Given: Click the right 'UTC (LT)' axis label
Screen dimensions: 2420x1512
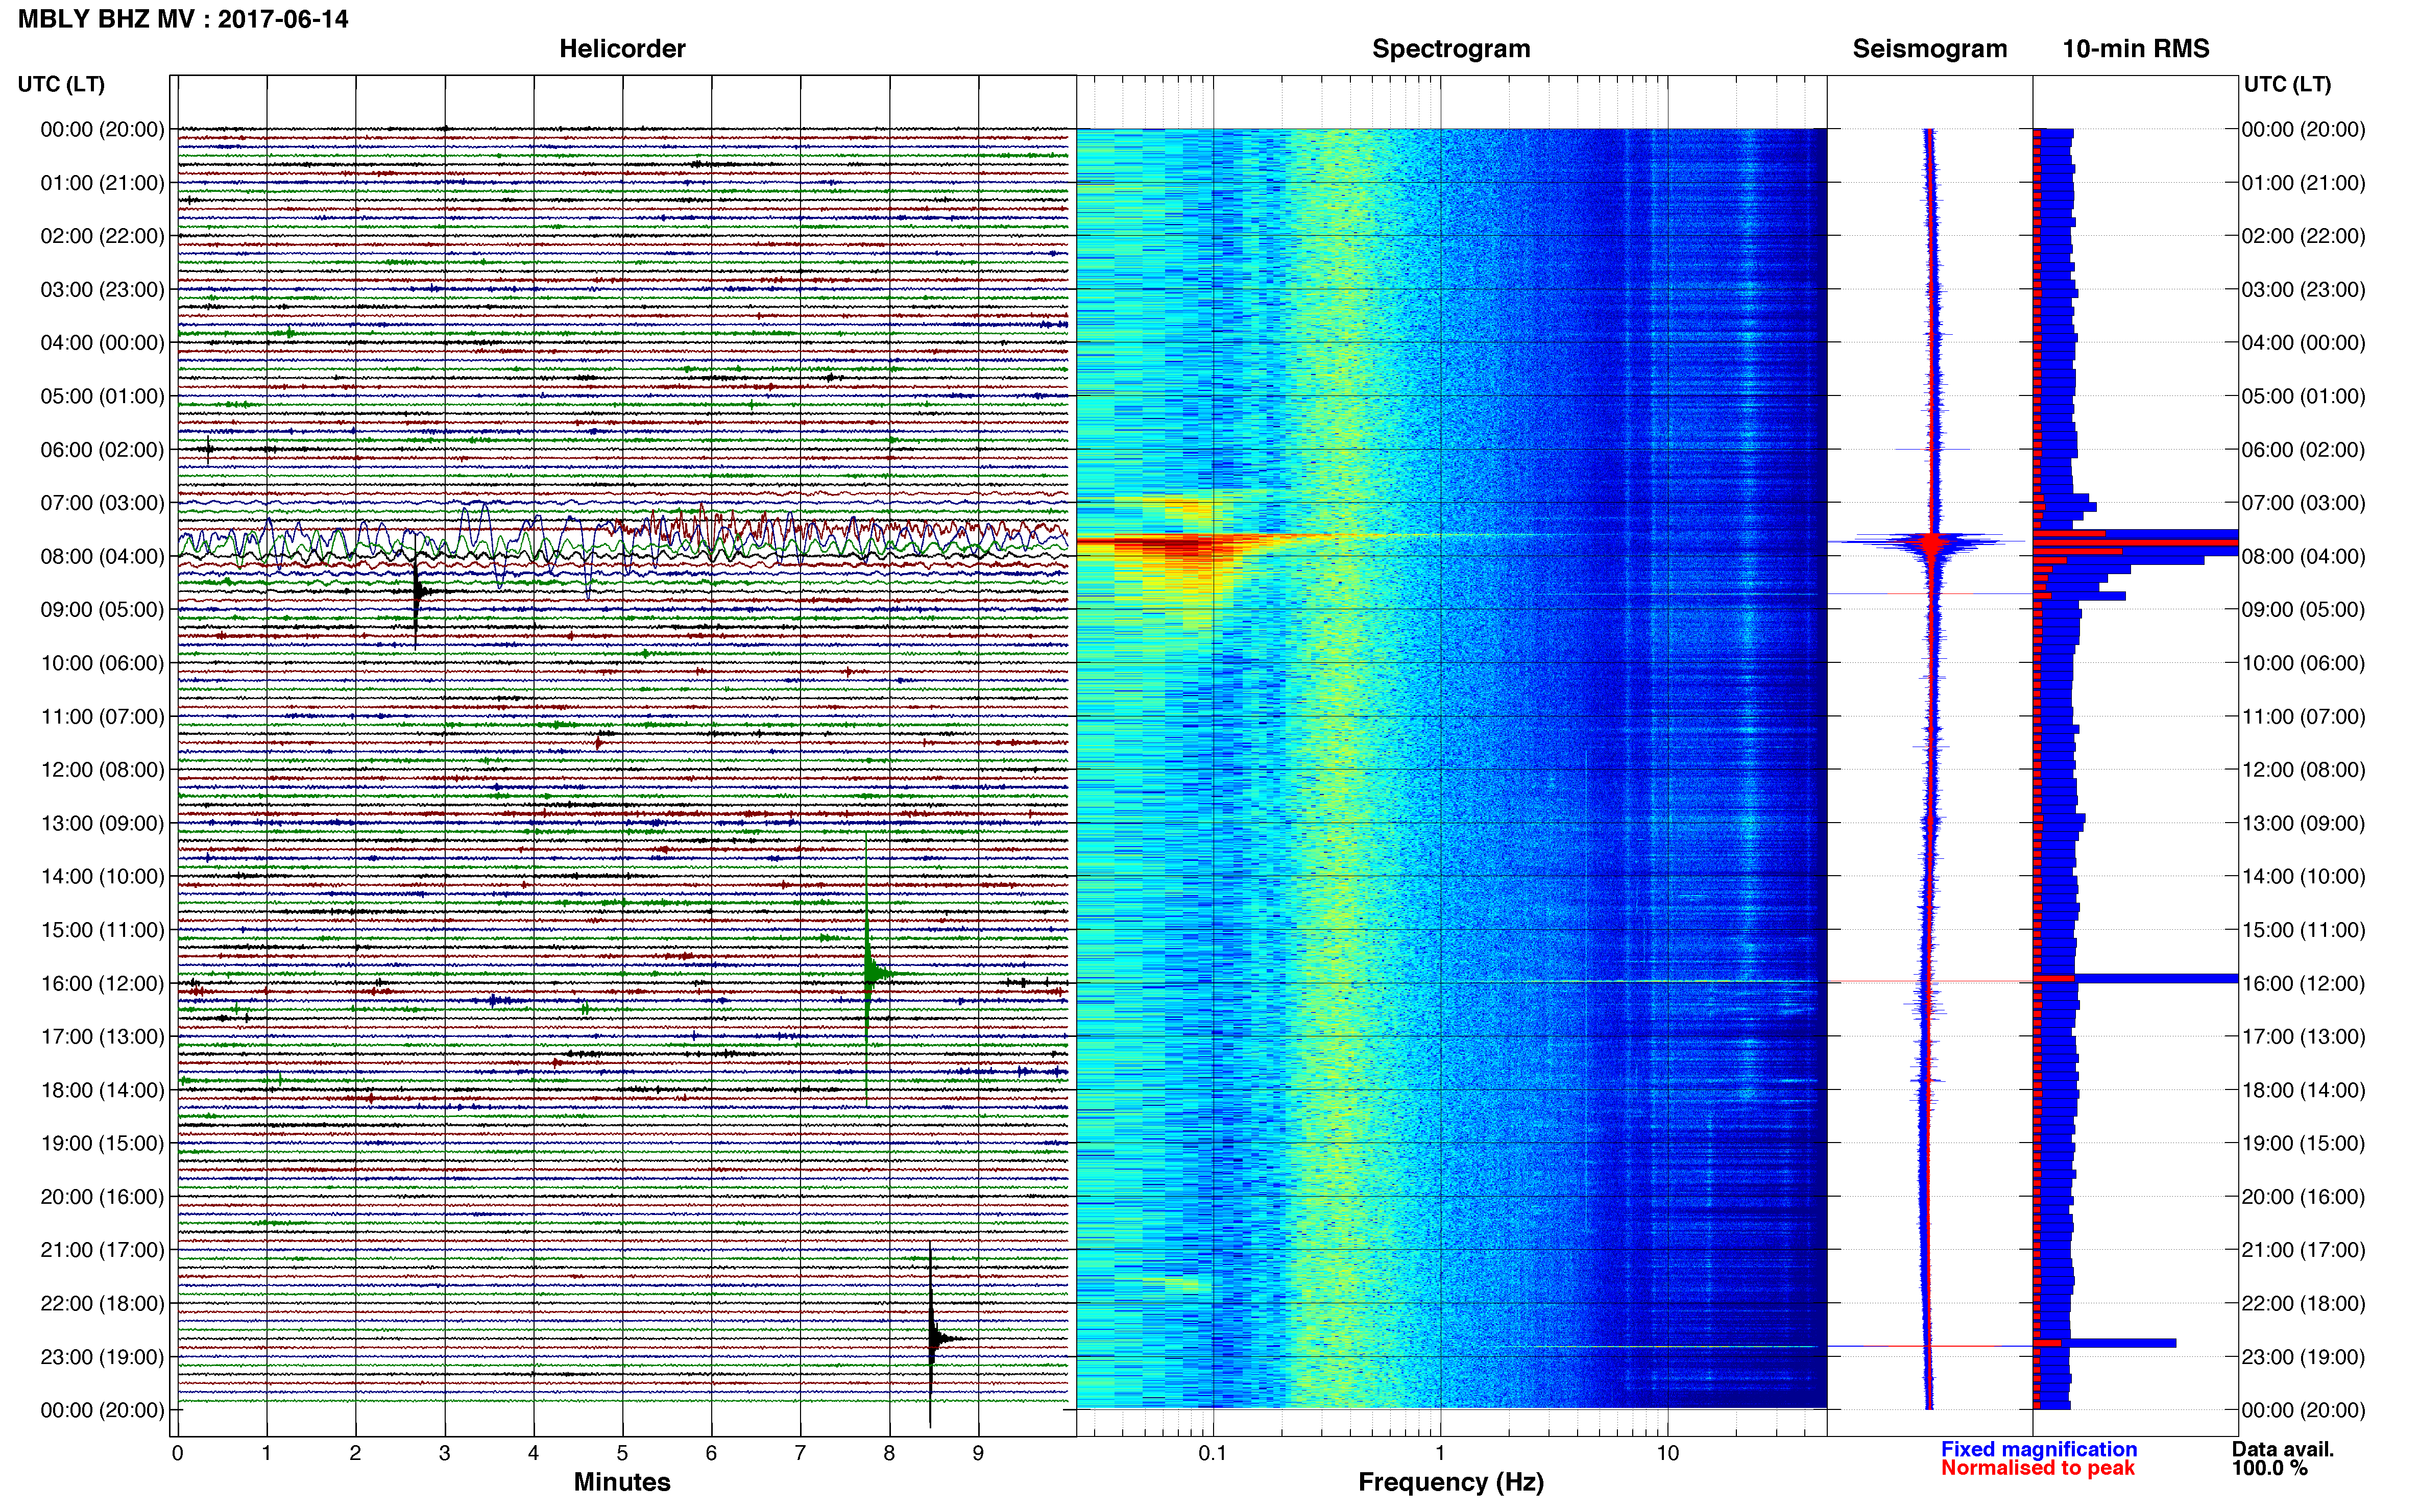Looking at the screenshot, I should click(x=2287, y=84).
